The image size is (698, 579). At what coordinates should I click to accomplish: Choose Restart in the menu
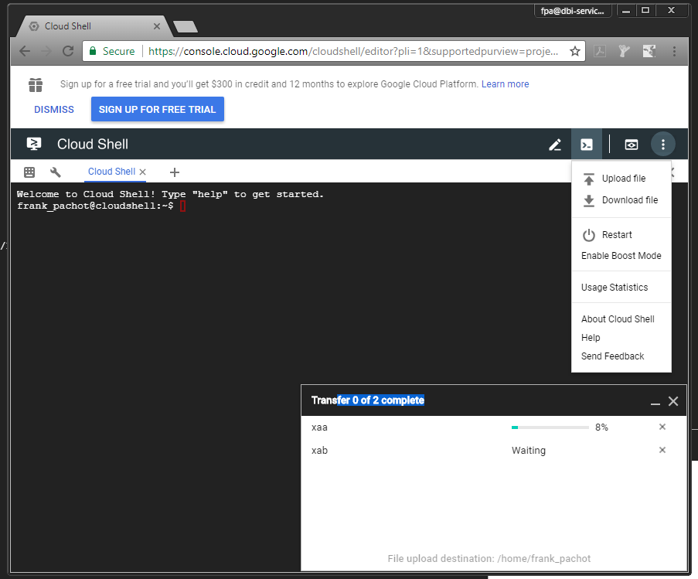[x=616, y=235]
